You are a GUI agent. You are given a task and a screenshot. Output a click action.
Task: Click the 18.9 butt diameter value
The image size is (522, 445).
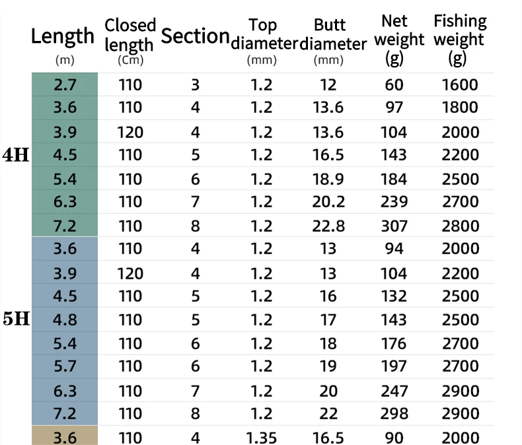click(328, 179)
